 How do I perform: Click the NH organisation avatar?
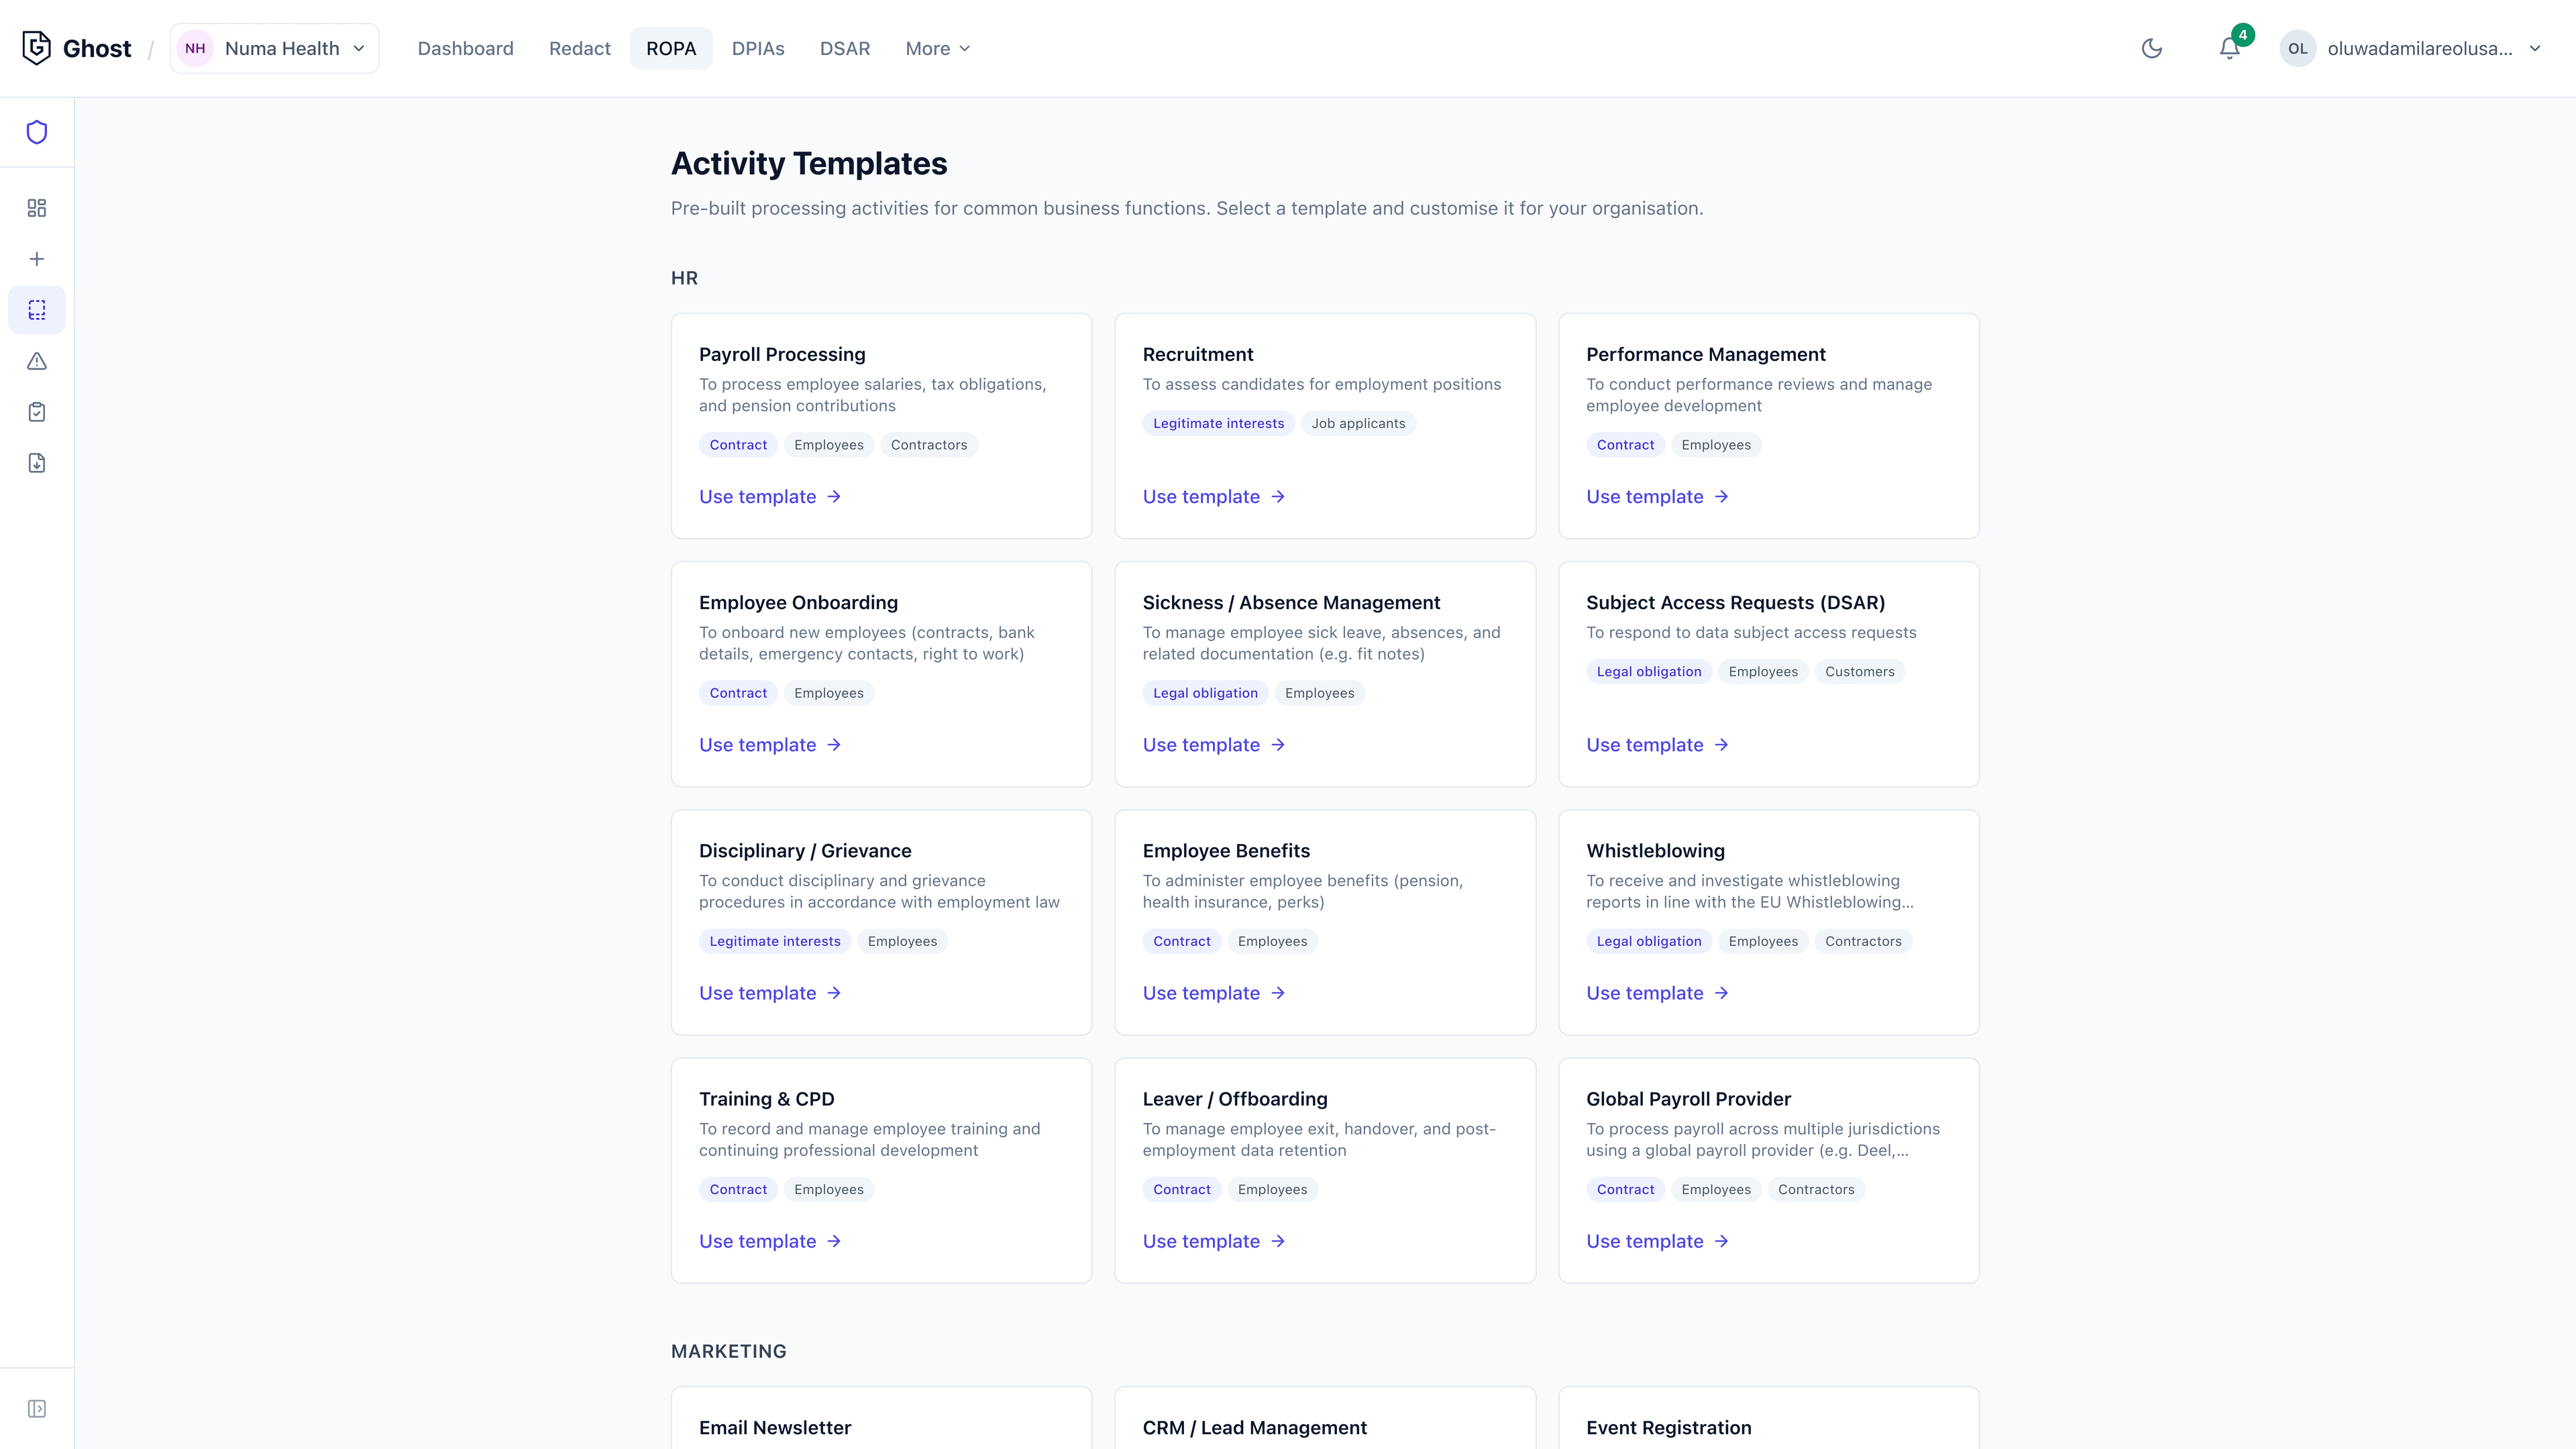click(x=195, y=48)
